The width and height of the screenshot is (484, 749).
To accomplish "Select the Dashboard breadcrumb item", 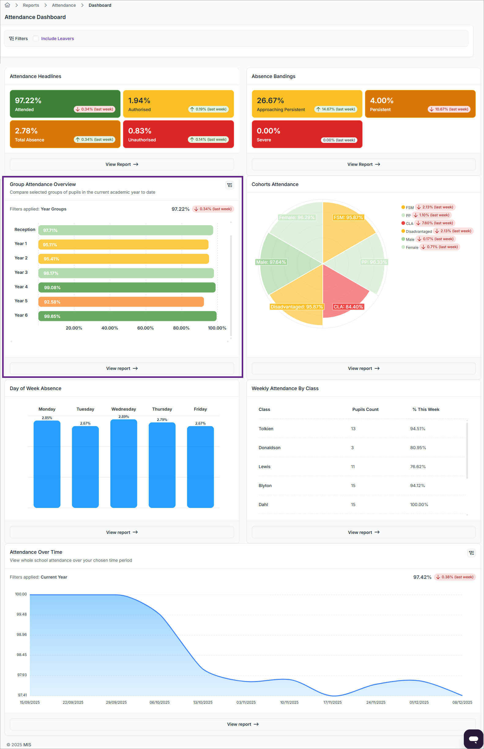I will point(100,5).
